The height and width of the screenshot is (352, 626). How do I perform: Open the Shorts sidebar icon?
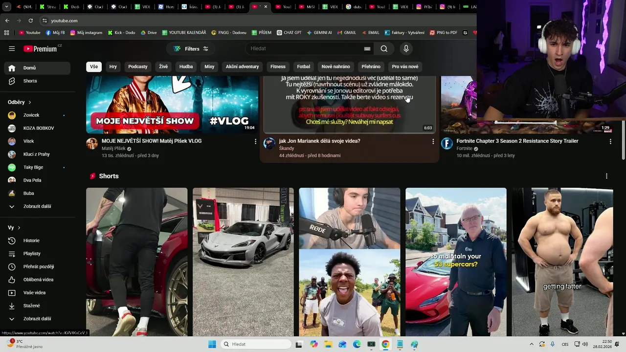[12, 81]
